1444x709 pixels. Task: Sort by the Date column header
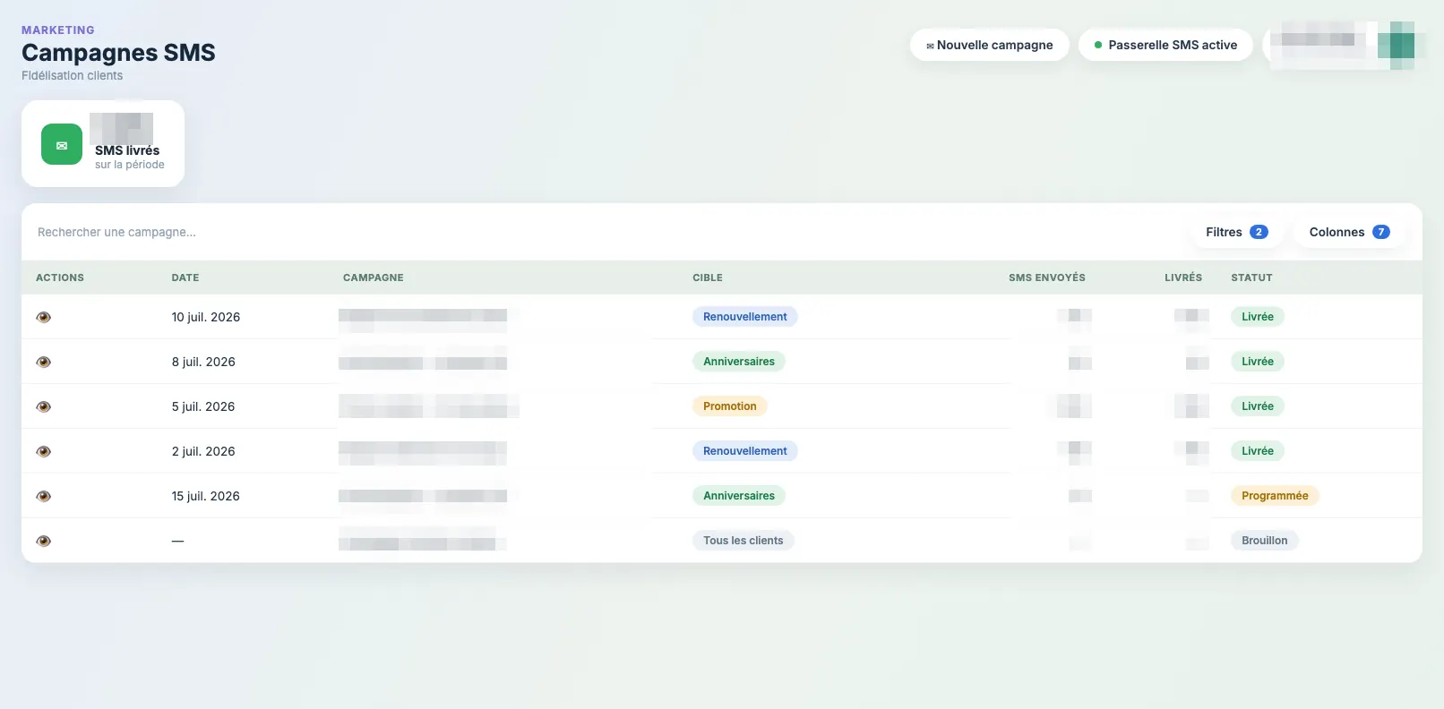pyautogui.click(x=185, y=278)
